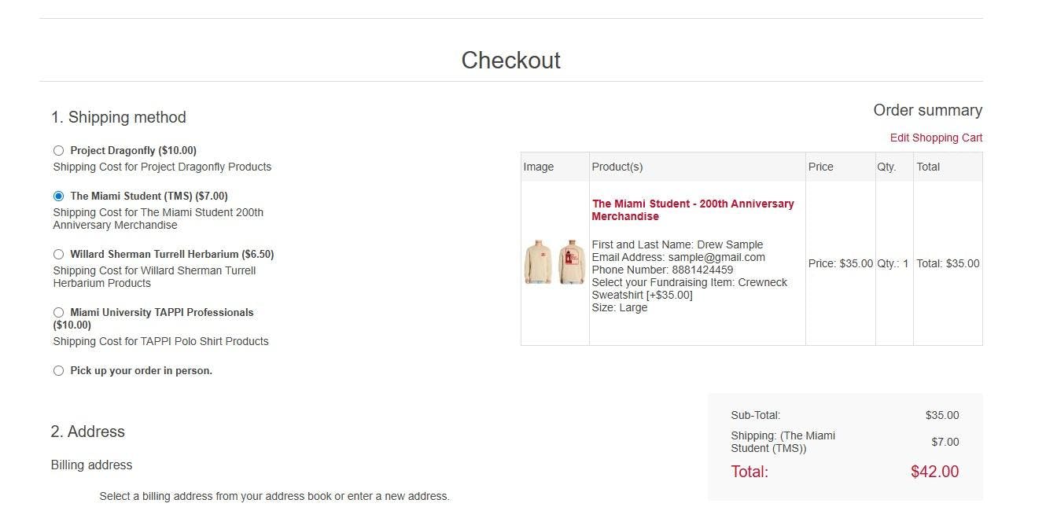
Task: Click the Order summary heading
Action: [x=927, y=110]
